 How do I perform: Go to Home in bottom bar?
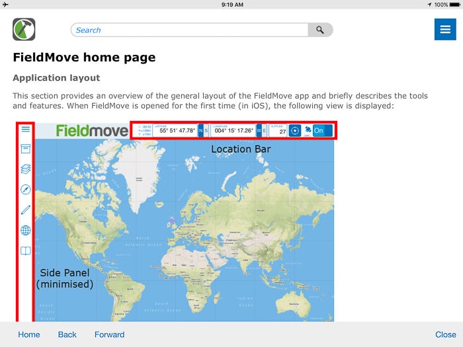tap(29, 334)
